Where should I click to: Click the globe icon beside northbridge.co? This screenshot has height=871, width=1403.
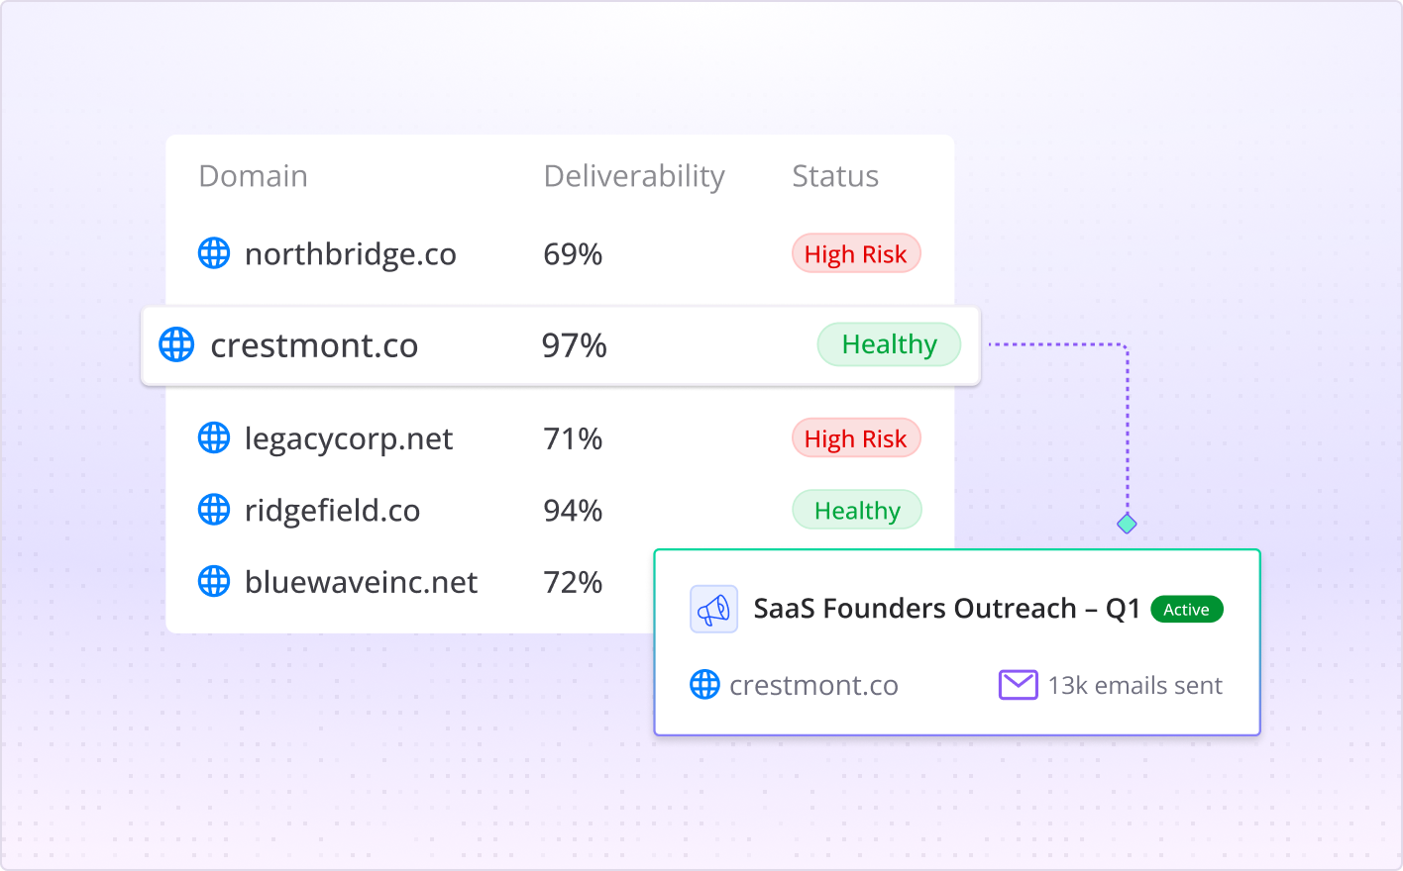pyautogui.click(x=214, y=253)
